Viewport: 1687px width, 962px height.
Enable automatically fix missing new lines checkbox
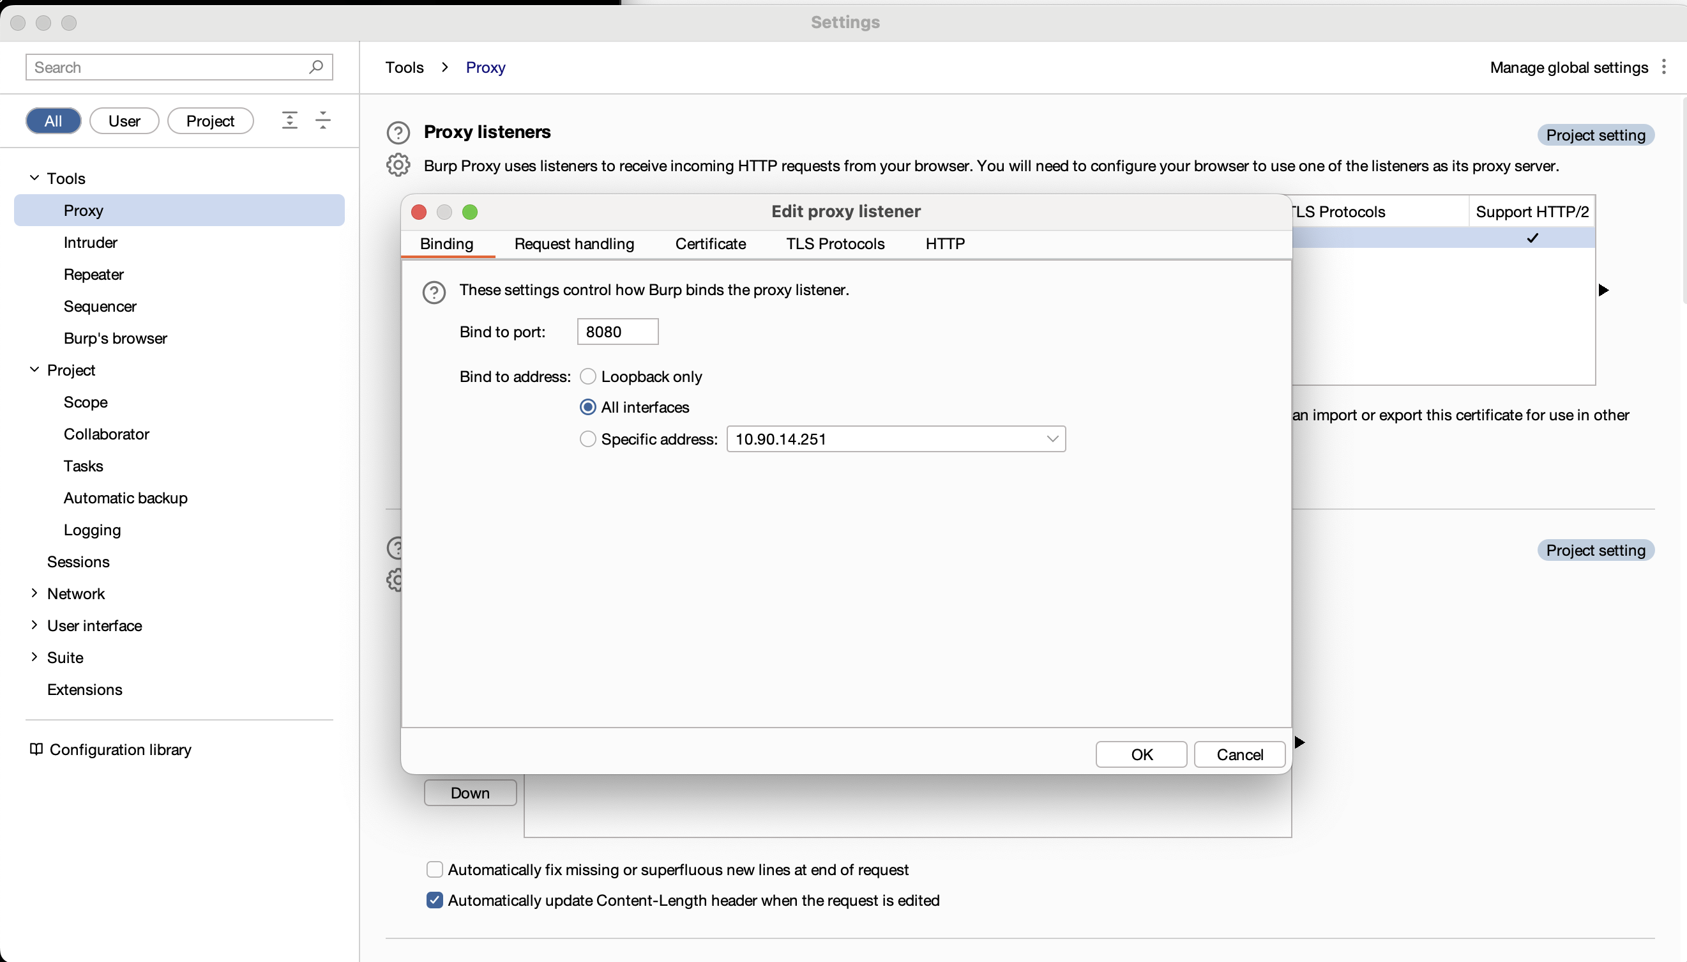(434, 869)
